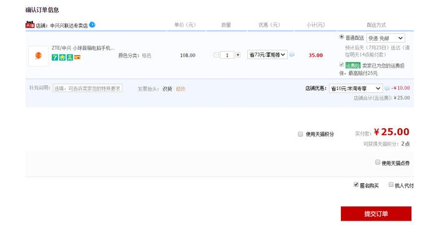Select the 普通配送 radio button
This screenshot has height=232, width=437.
341,37
